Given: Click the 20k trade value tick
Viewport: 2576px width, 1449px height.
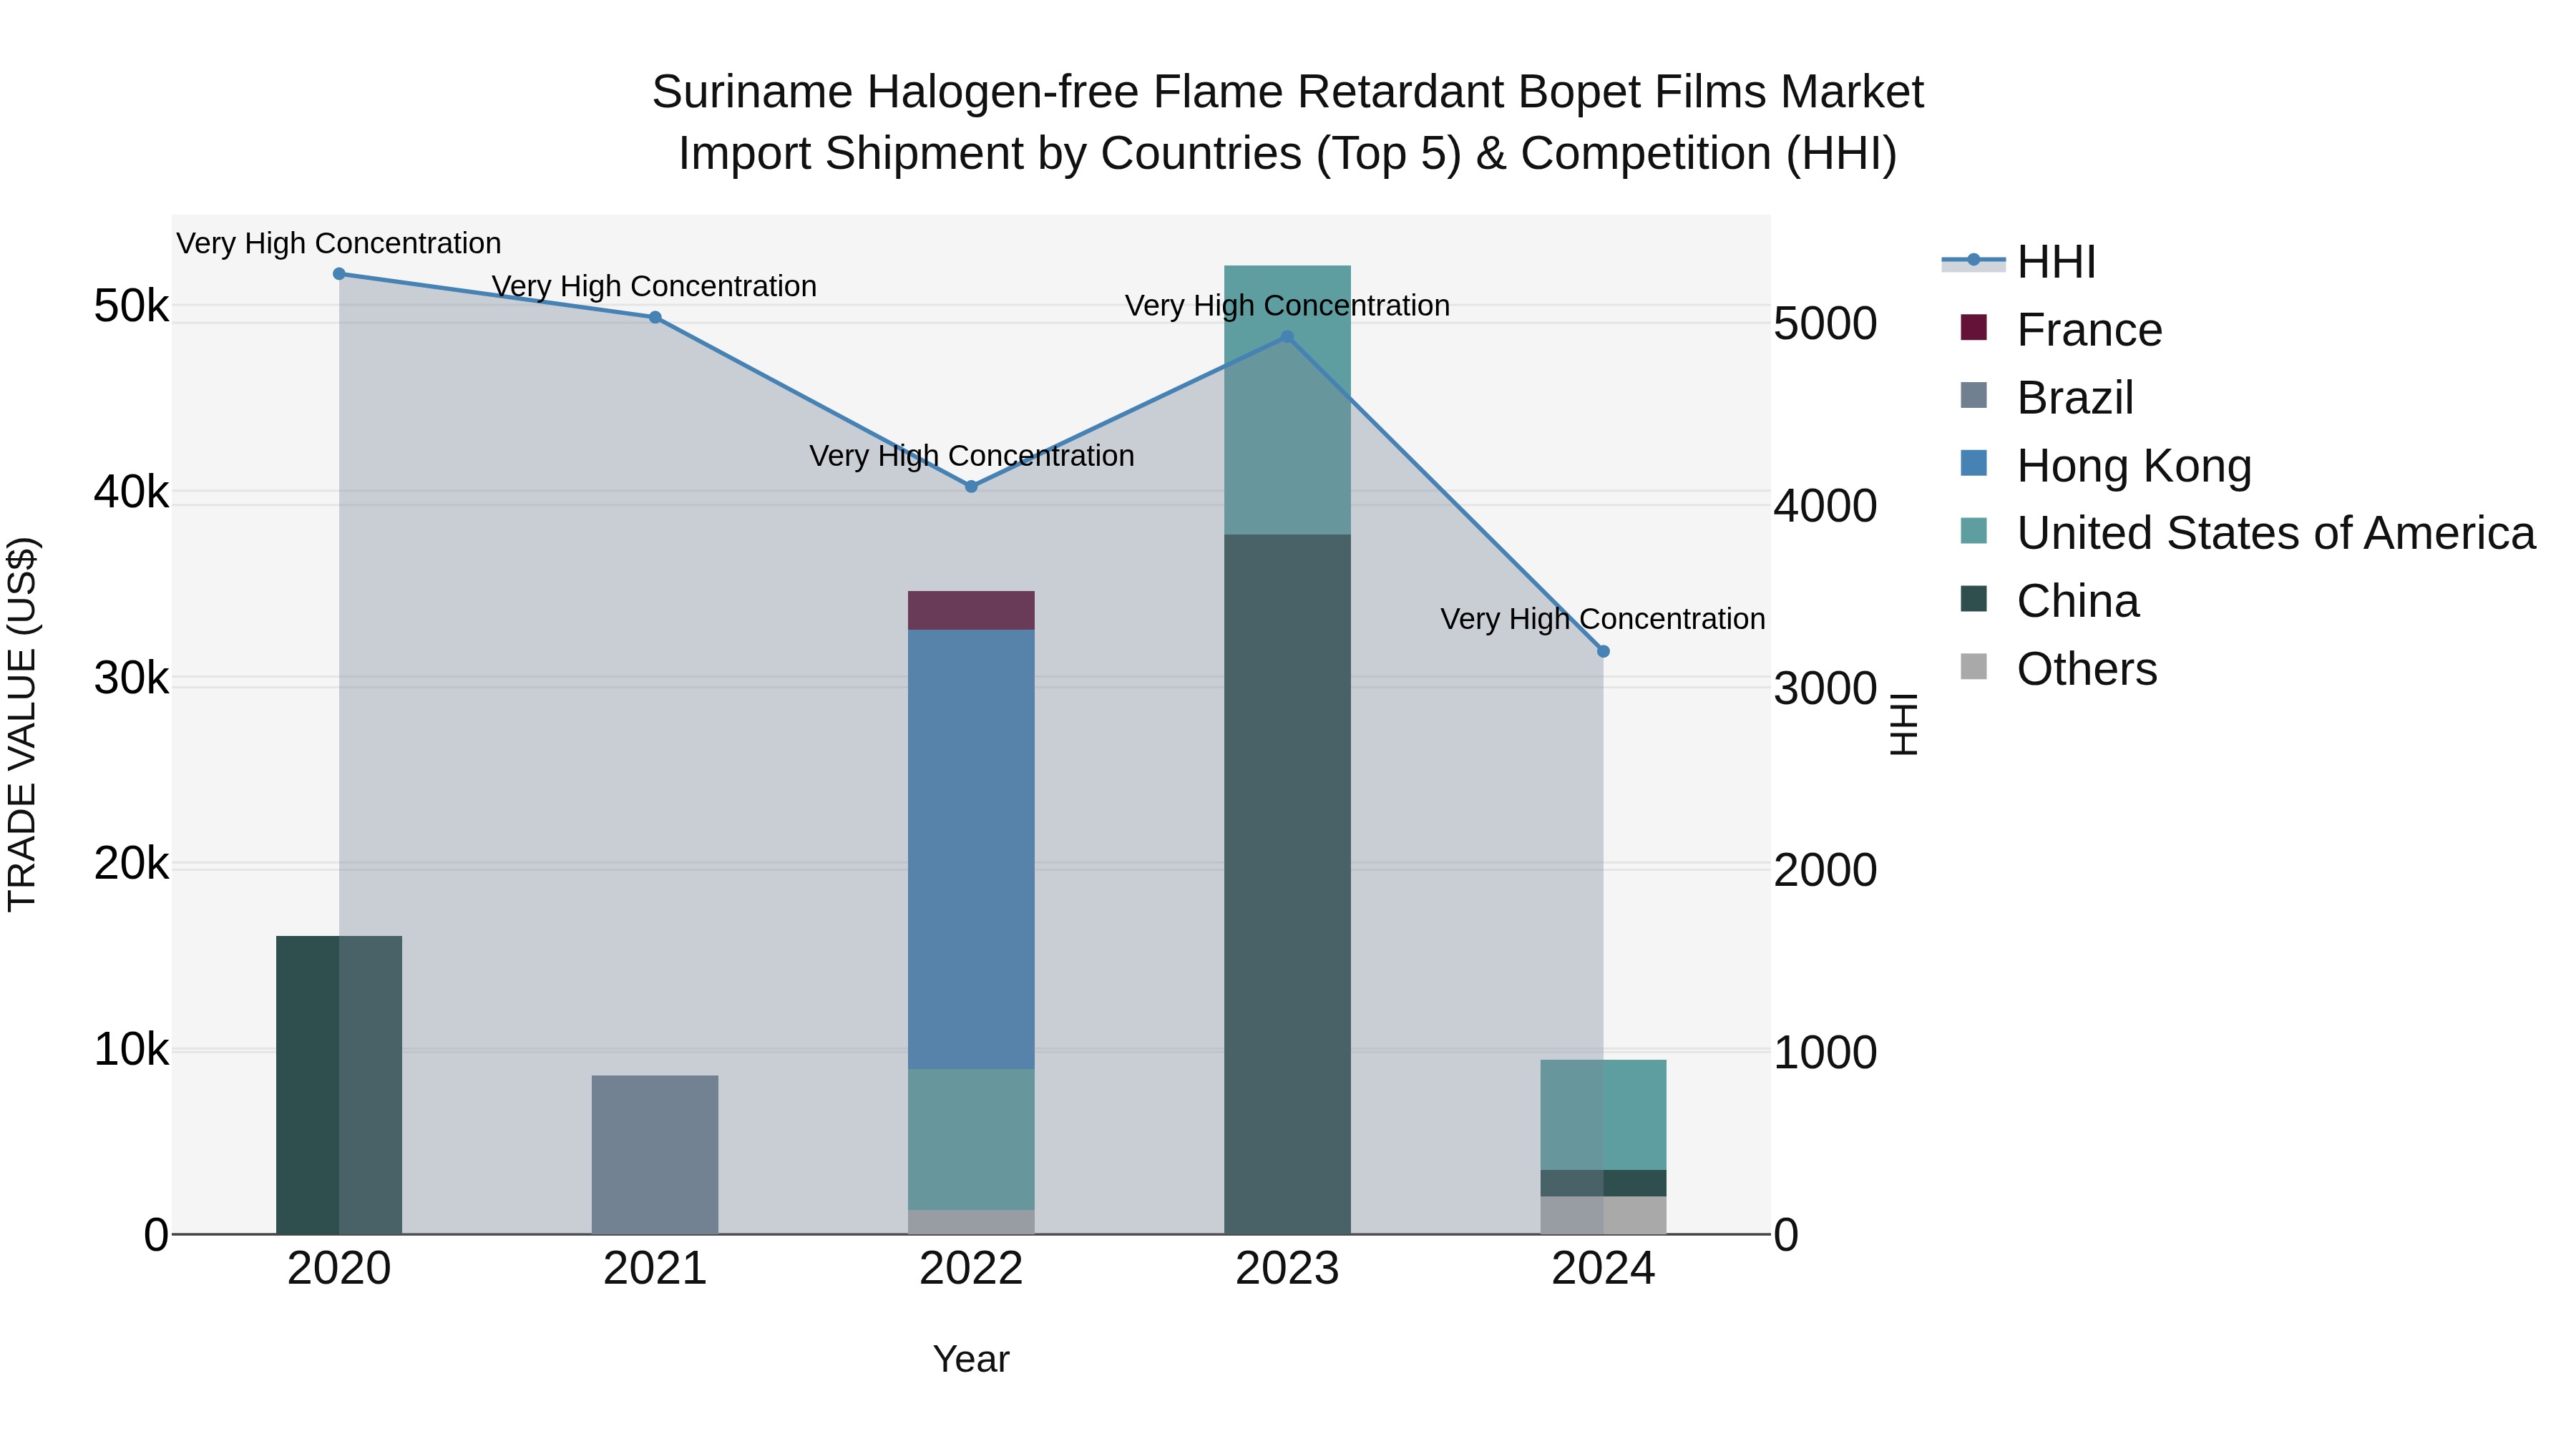Looking at the screenshot, I should [131, 863].
